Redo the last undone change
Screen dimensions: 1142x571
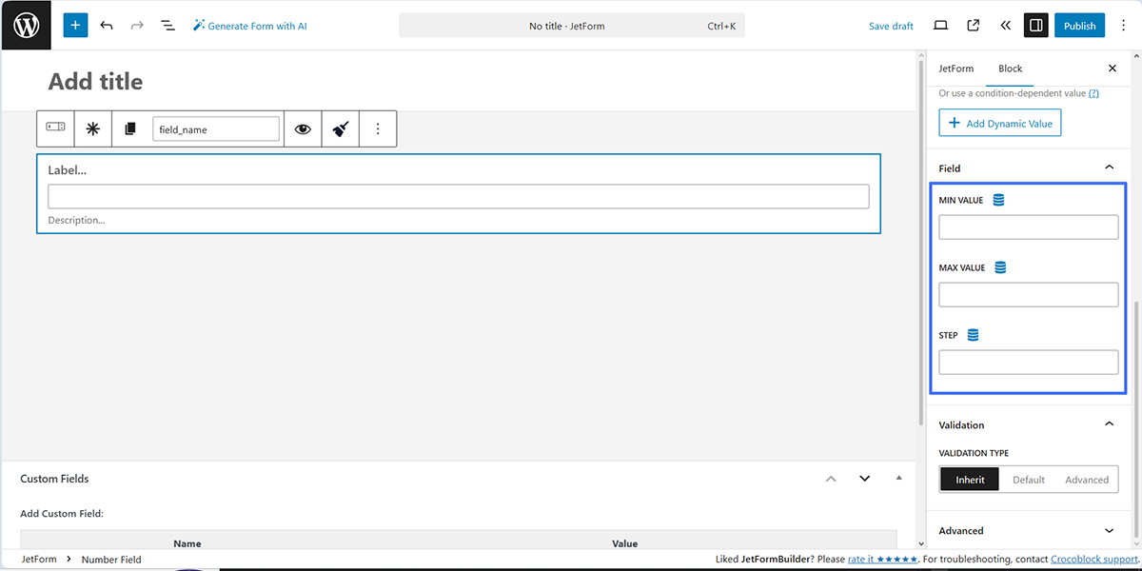[137, 26]
